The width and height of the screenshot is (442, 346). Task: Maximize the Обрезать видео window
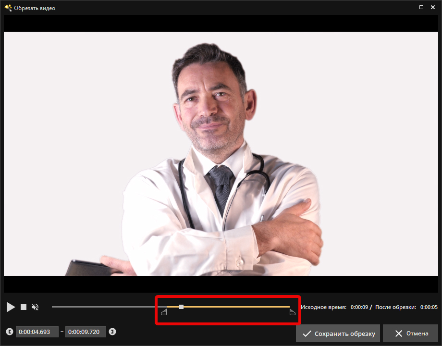pos(421,7)
